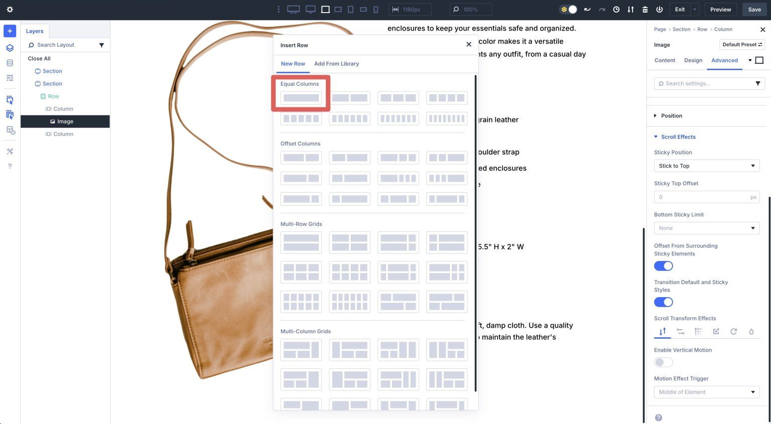Select the Rotating scroll transform effect
The height and width of the screenshot is (424, 771).
click(x=733, y=331)
